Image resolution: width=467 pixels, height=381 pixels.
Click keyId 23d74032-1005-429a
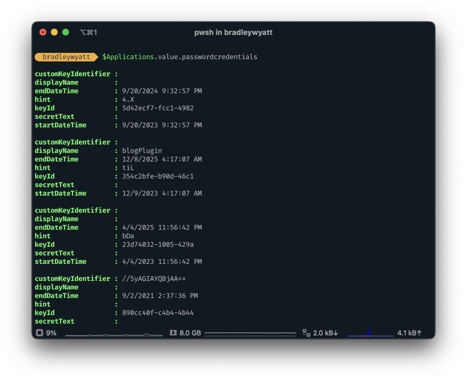point(158,244)
